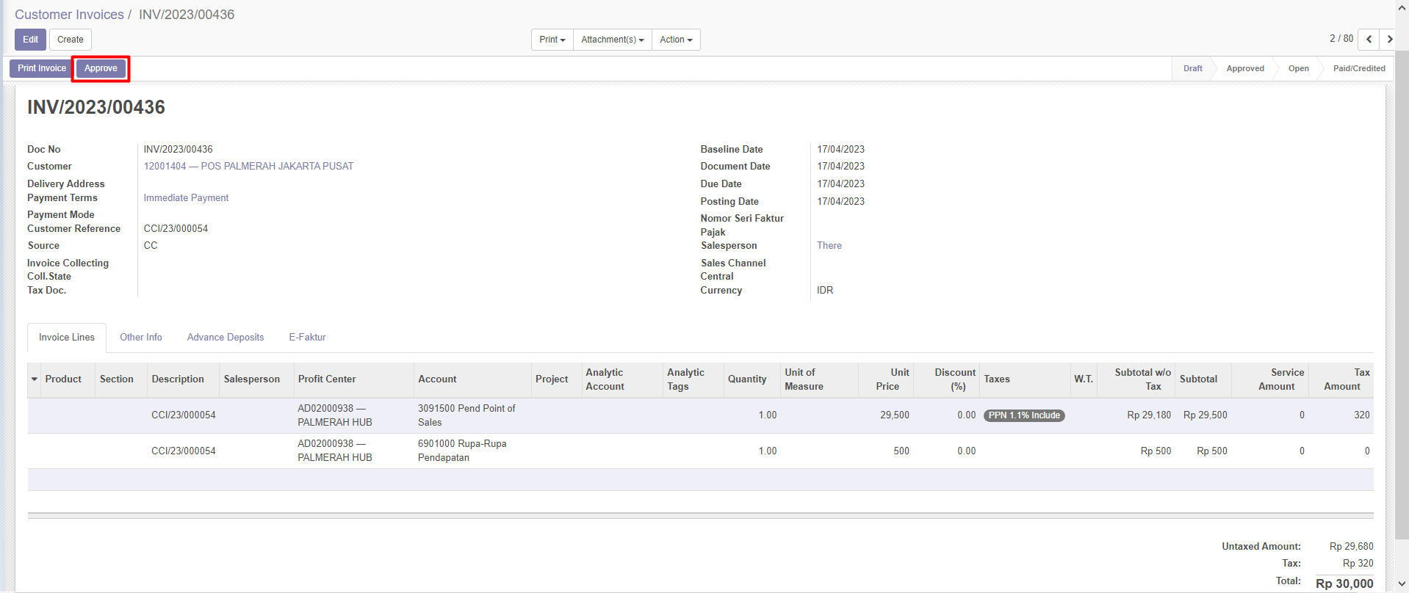Switch to Other Info tab

tap(141, 338)
